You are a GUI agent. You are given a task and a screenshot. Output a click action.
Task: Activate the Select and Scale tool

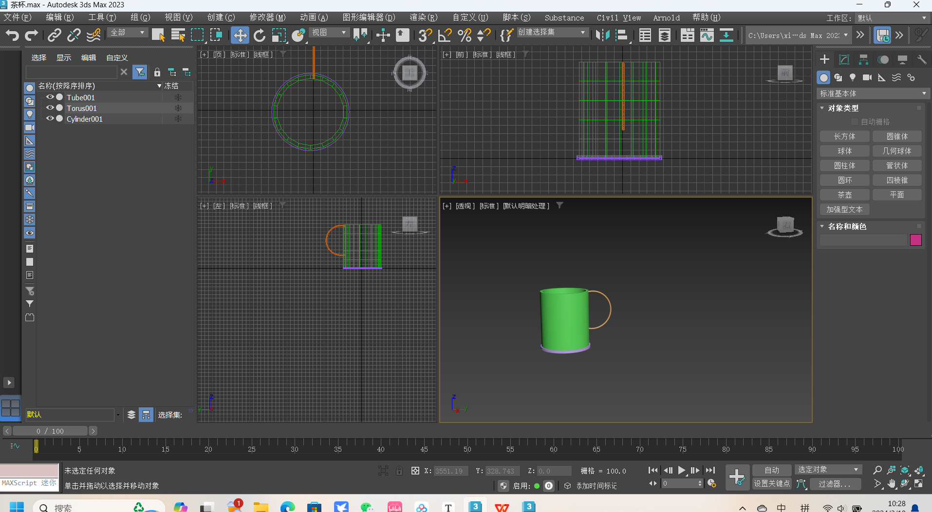279,35
